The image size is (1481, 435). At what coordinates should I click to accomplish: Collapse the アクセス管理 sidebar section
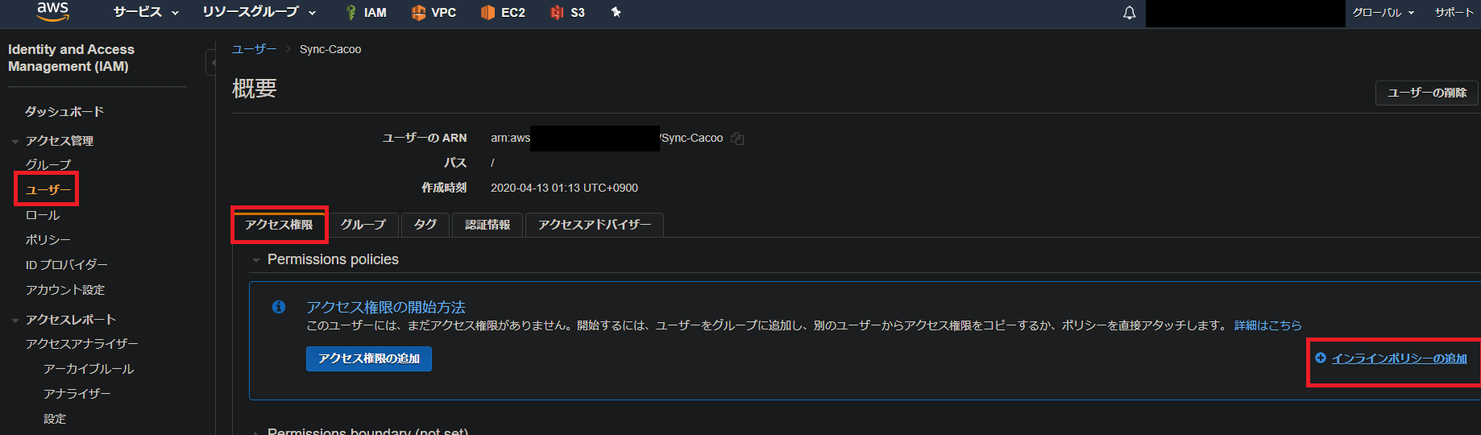15,142
